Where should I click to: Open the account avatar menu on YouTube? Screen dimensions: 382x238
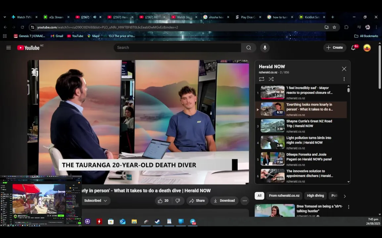click(367, 48)
